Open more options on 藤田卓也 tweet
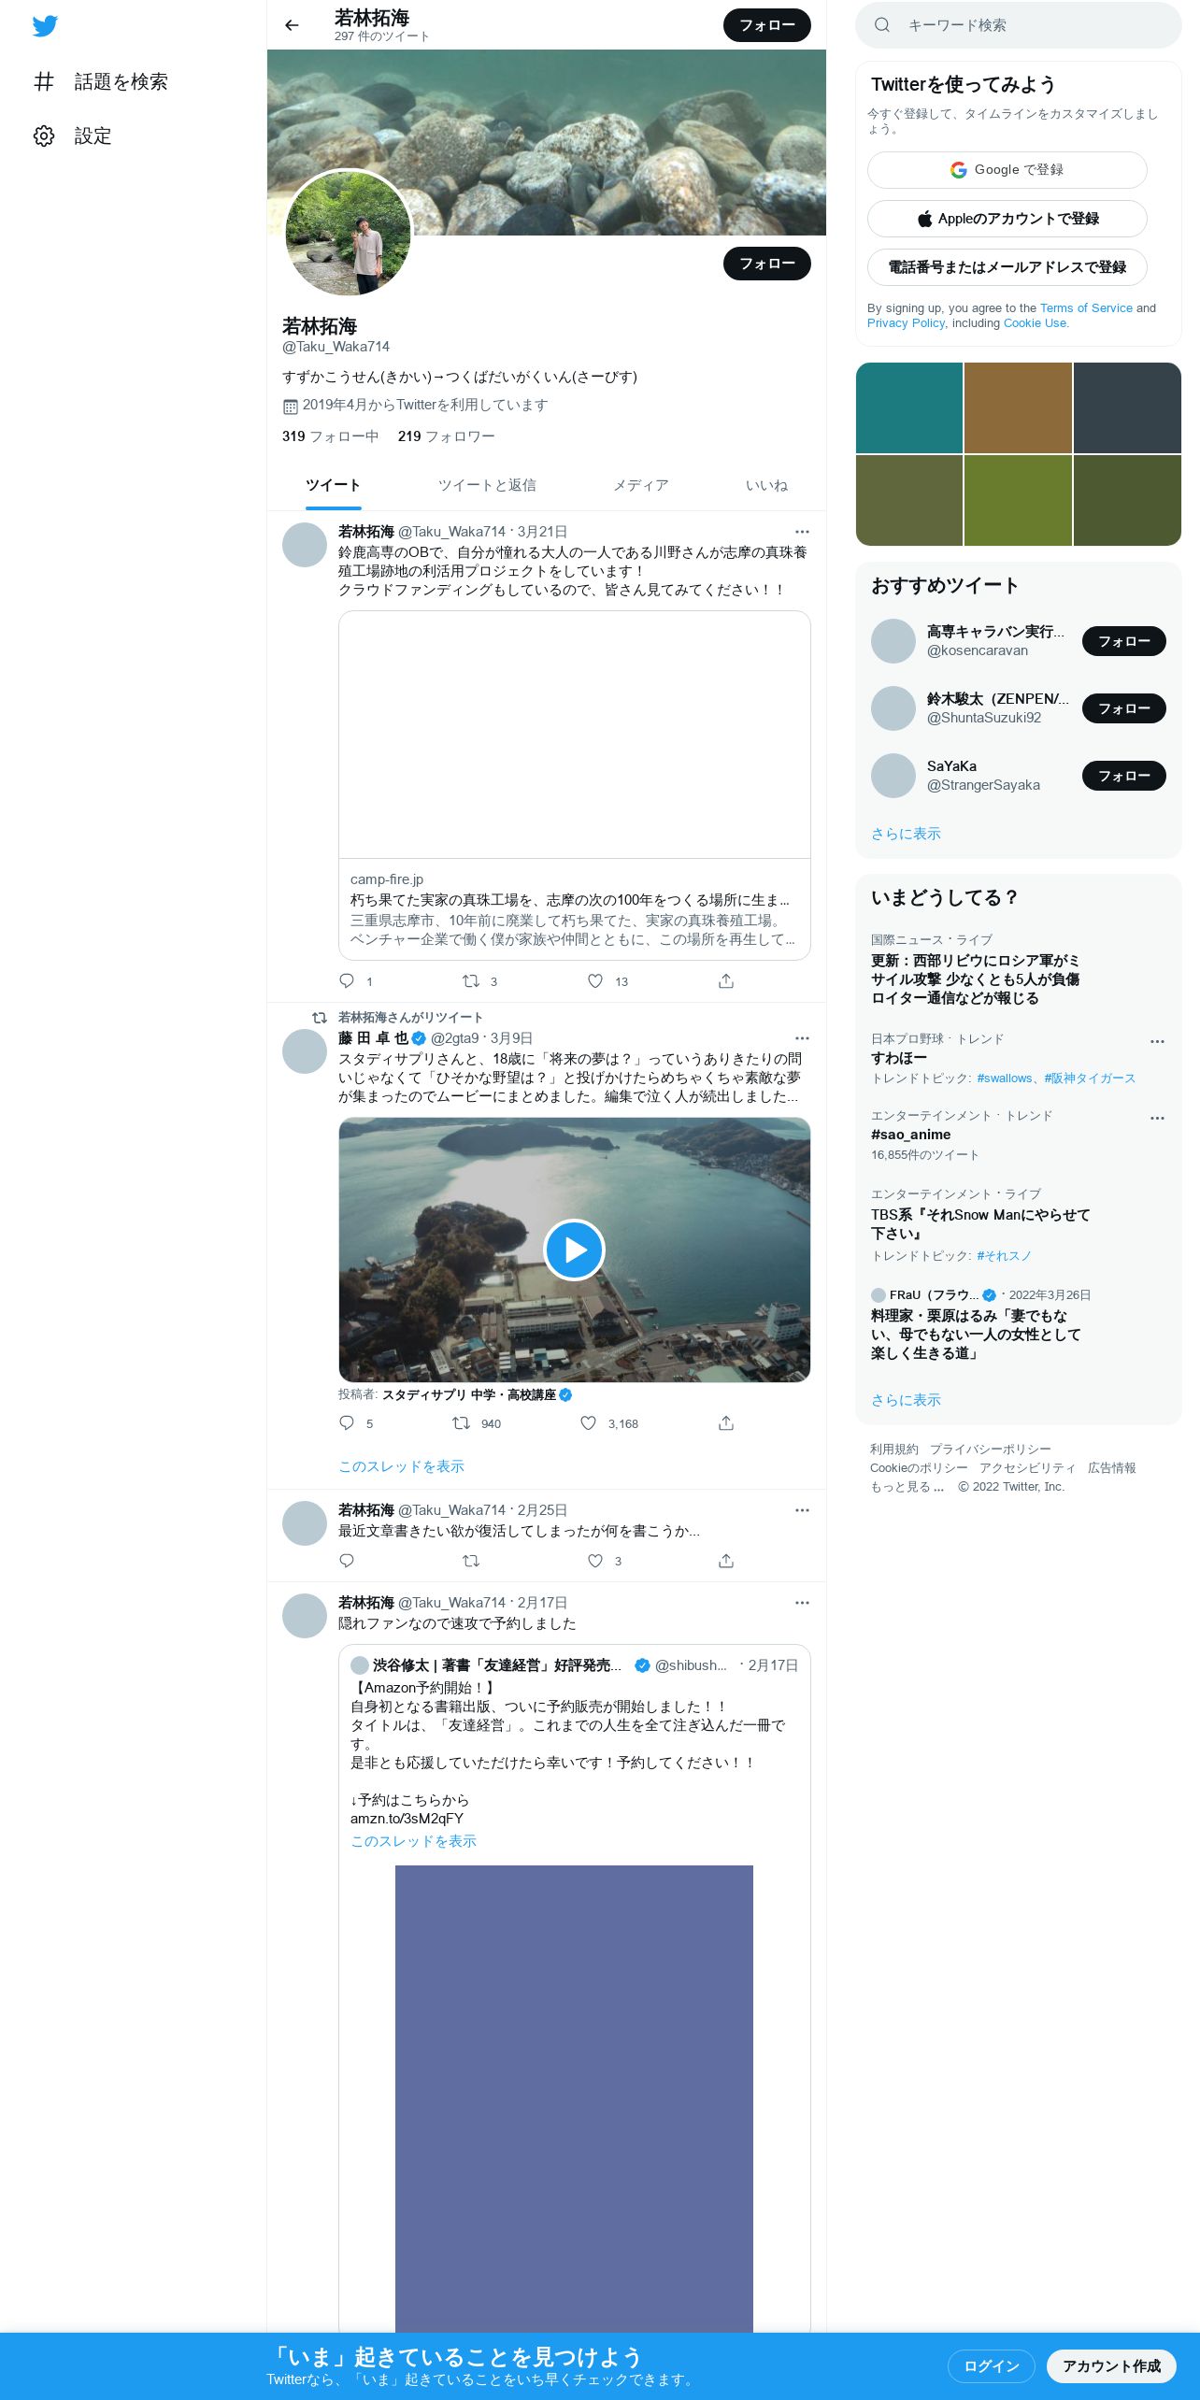The height and width of the screenshot is (2400, 1200). 802,1038
